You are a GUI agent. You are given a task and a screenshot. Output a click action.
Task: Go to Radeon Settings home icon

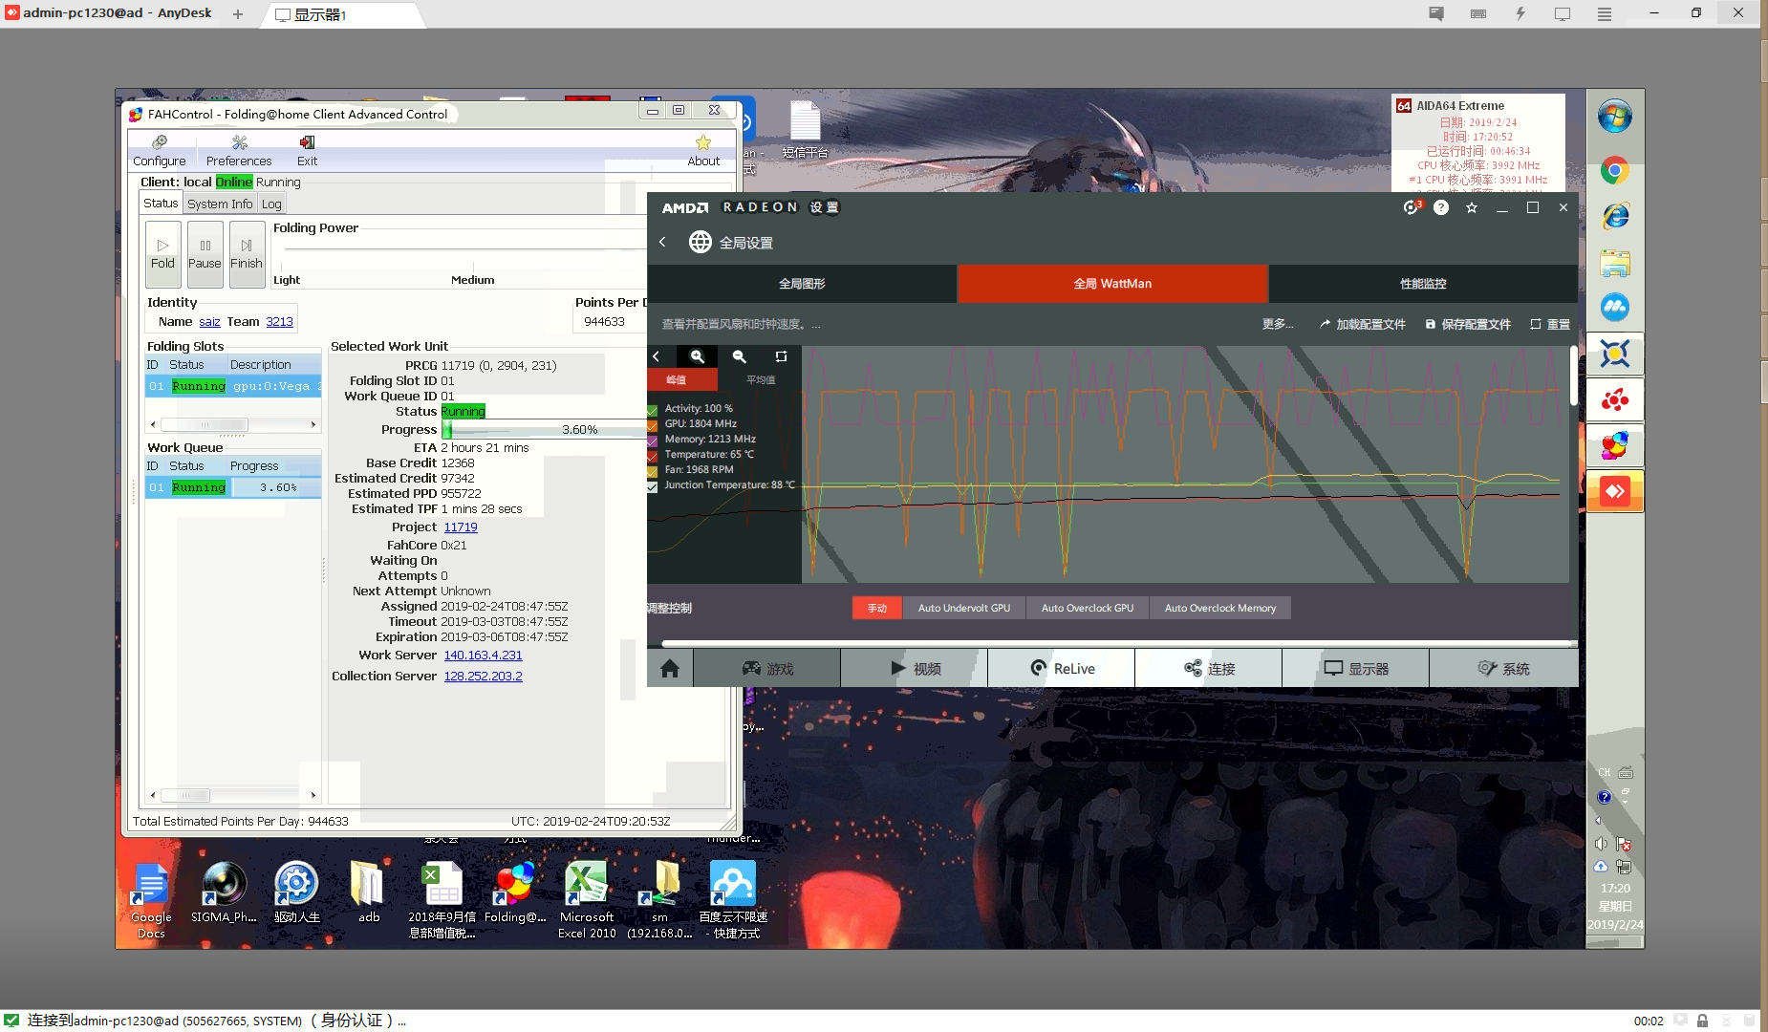[x=670, y=668]
